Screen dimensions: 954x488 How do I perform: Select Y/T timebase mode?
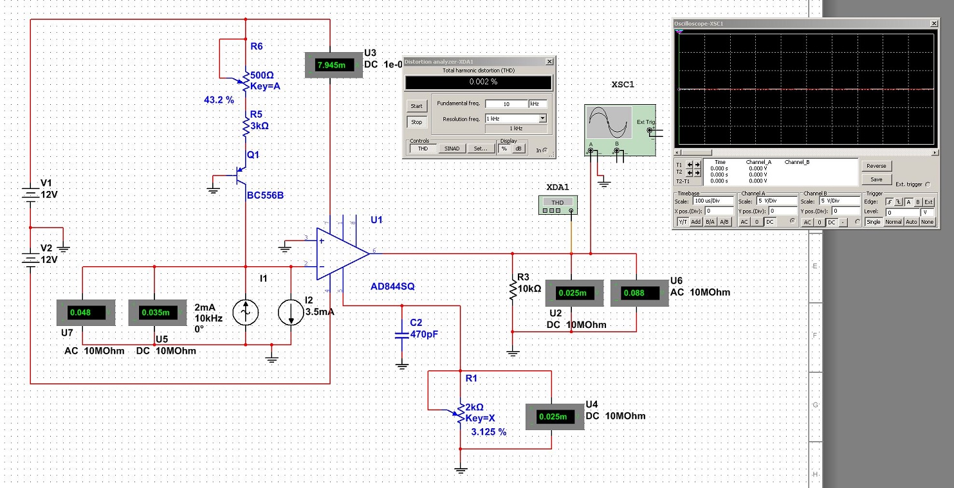(683, 222)
